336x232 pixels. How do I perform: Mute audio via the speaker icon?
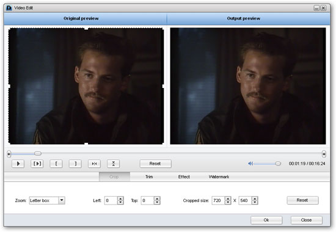click(x=250, y=164)
